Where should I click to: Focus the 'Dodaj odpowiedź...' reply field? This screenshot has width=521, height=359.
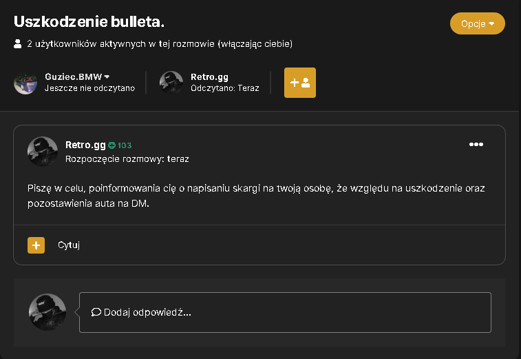coord(285,312)
